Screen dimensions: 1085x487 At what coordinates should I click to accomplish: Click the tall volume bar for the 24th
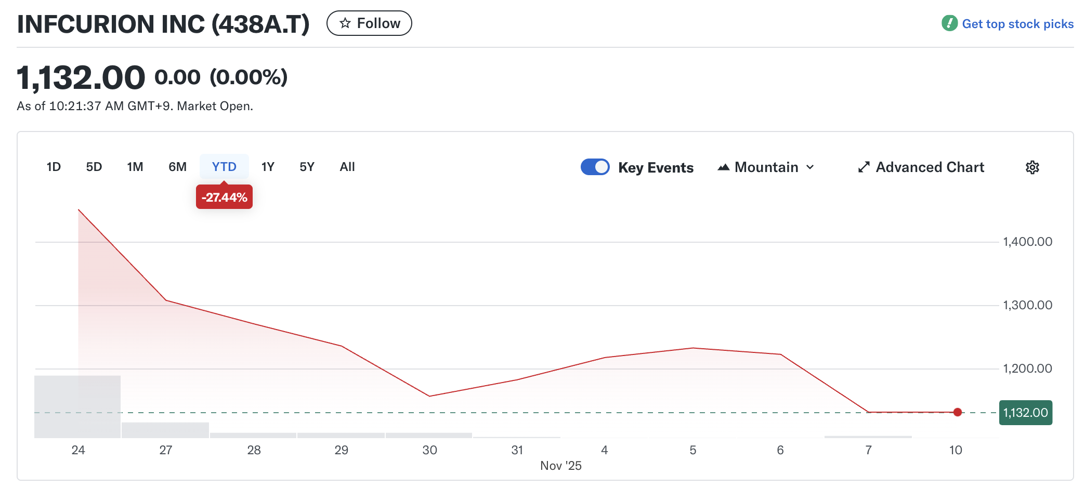pos(77,406)
